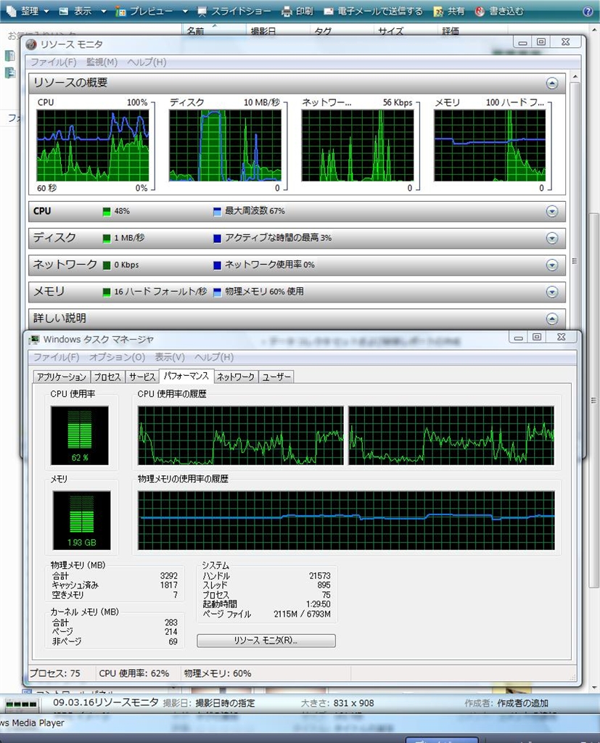Click the 書き込む burn toolbar item
The height and width of the screenshot is (743, 600).
[499, 11]
